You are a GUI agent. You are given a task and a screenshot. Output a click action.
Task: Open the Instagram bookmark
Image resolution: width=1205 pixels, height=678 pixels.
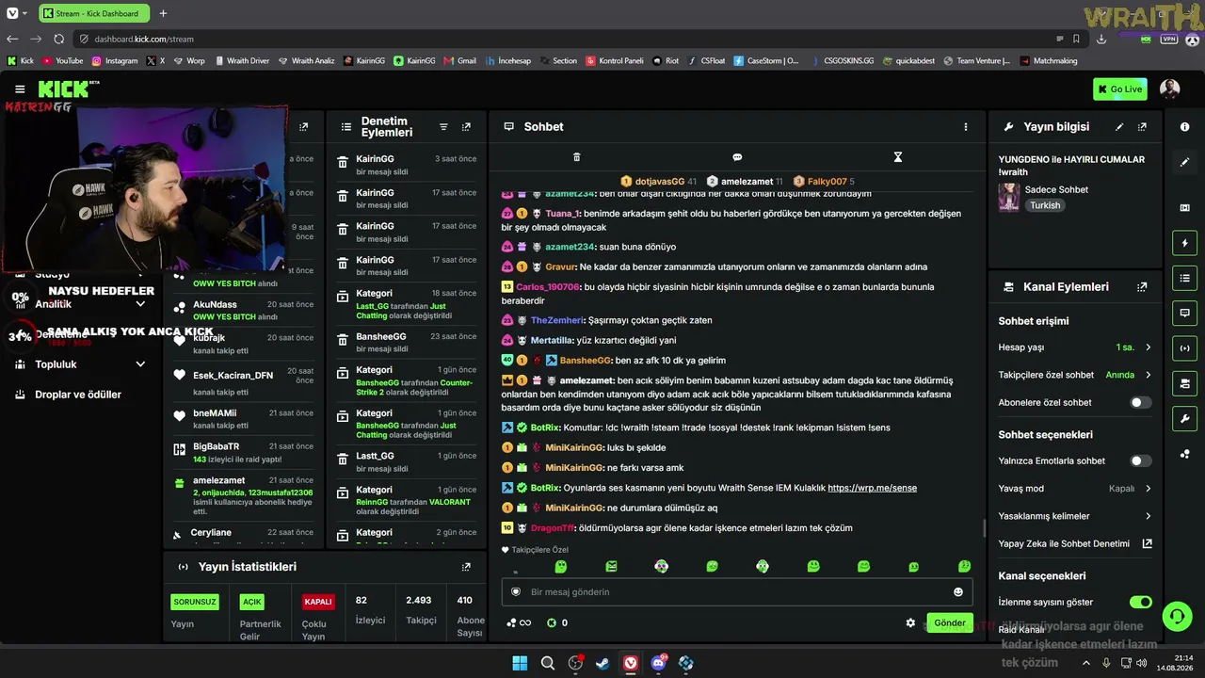[x=114, y=61]
